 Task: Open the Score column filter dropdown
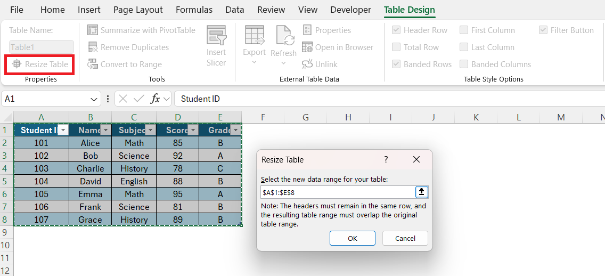point(193,131)
